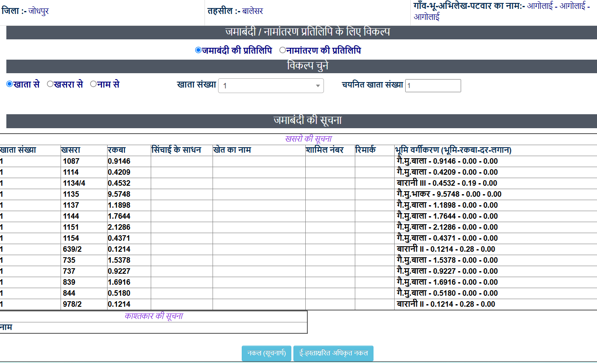Select नामांतरण की प्रतिलिपि radio option

coord(282,50)
